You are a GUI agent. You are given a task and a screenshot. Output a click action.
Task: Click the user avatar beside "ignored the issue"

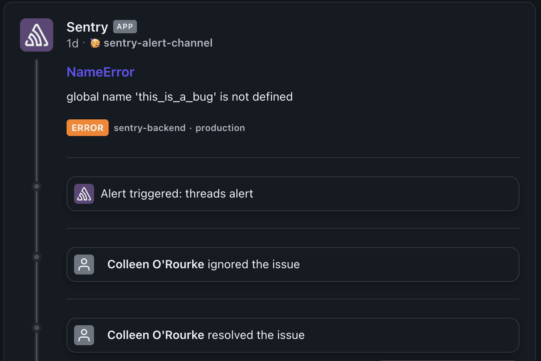click(84, 265)
